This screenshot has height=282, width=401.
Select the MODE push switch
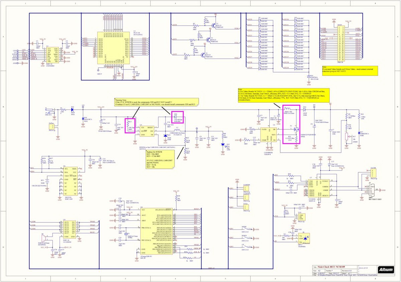pyautogui.click(x=247, y=230)
